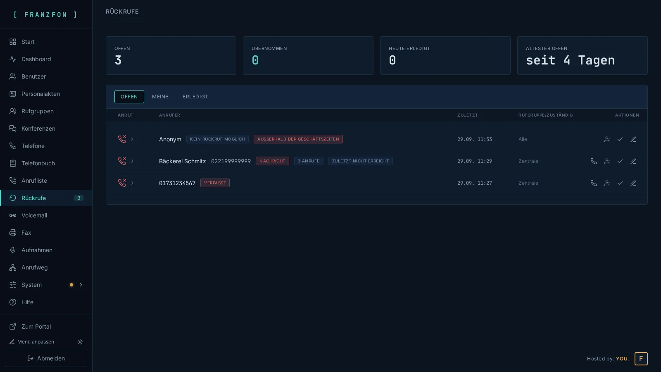Assign the 01731234567 callback to a user
This screenshot has width=661, height=372.
point(607,183)
